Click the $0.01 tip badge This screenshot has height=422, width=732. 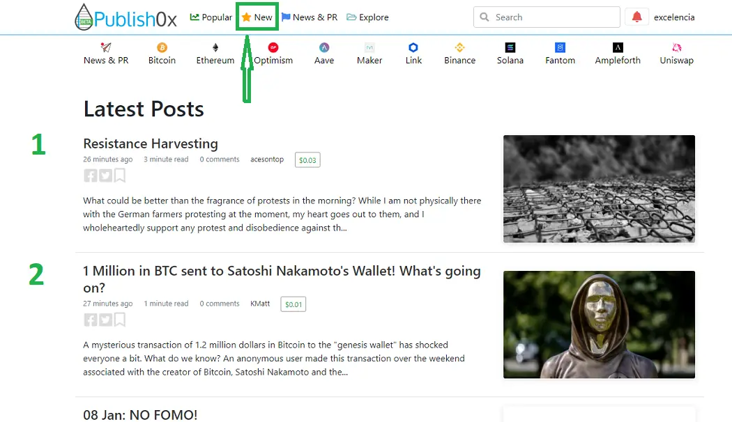293,304
